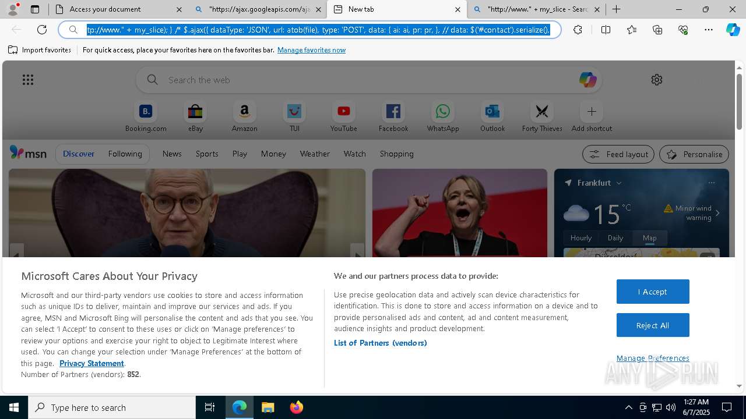Image resolution: width=746 pixels, height=419 pixels.
Task: Open the apps grid launcher icon
Action: (x=27, y=80)
